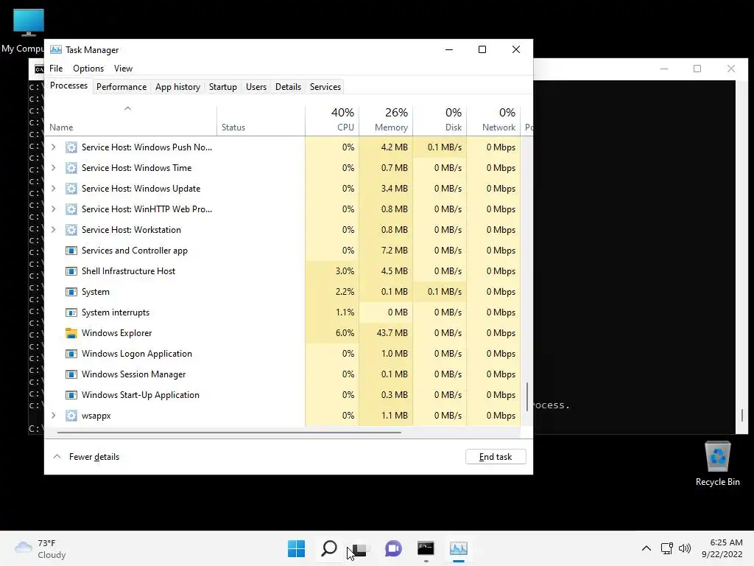This screenshot has height=566, width=754.
Task: Click the wsappx gear icon
Action: 71,416
